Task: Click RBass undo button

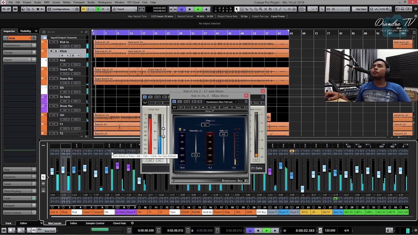Action: 181,107
